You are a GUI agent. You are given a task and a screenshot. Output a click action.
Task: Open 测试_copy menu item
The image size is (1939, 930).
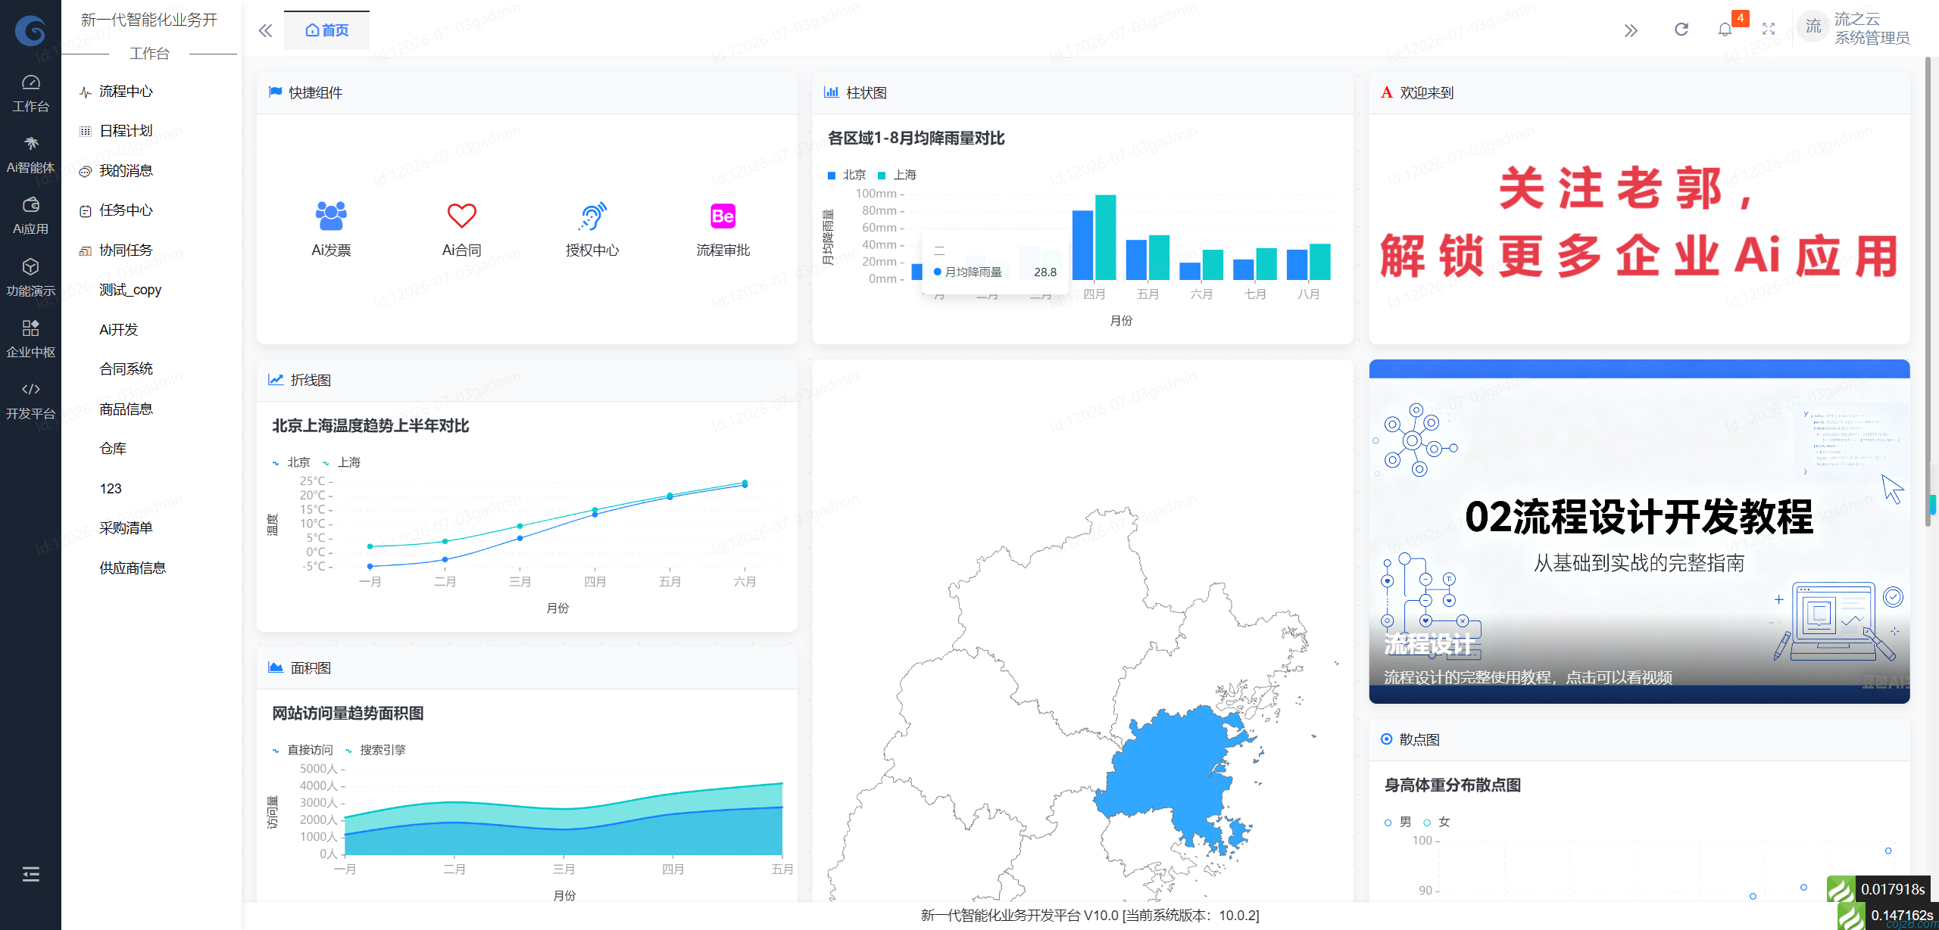click(130, 290)
